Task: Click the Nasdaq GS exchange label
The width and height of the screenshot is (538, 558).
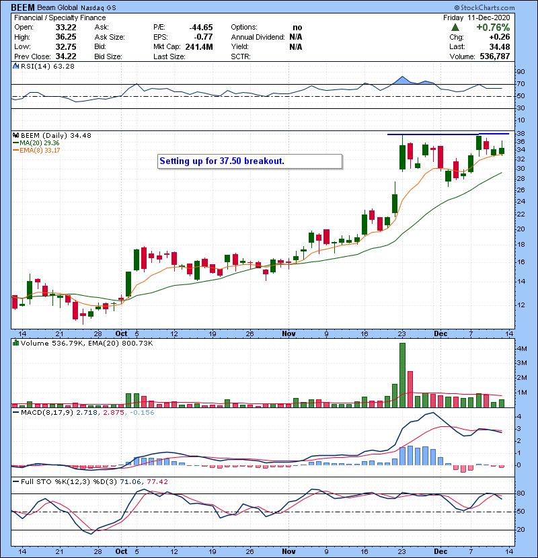Action: pos(98,8)
